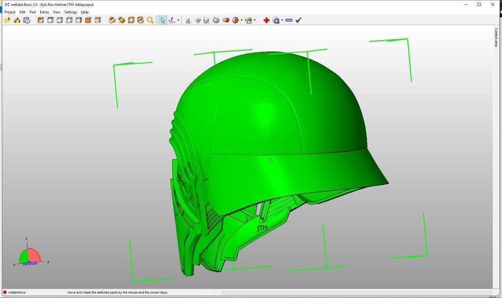The width and height of the screenshot is (502, 298).
Task: Click the red rotate/move status indicator
Action: [5, 292]
